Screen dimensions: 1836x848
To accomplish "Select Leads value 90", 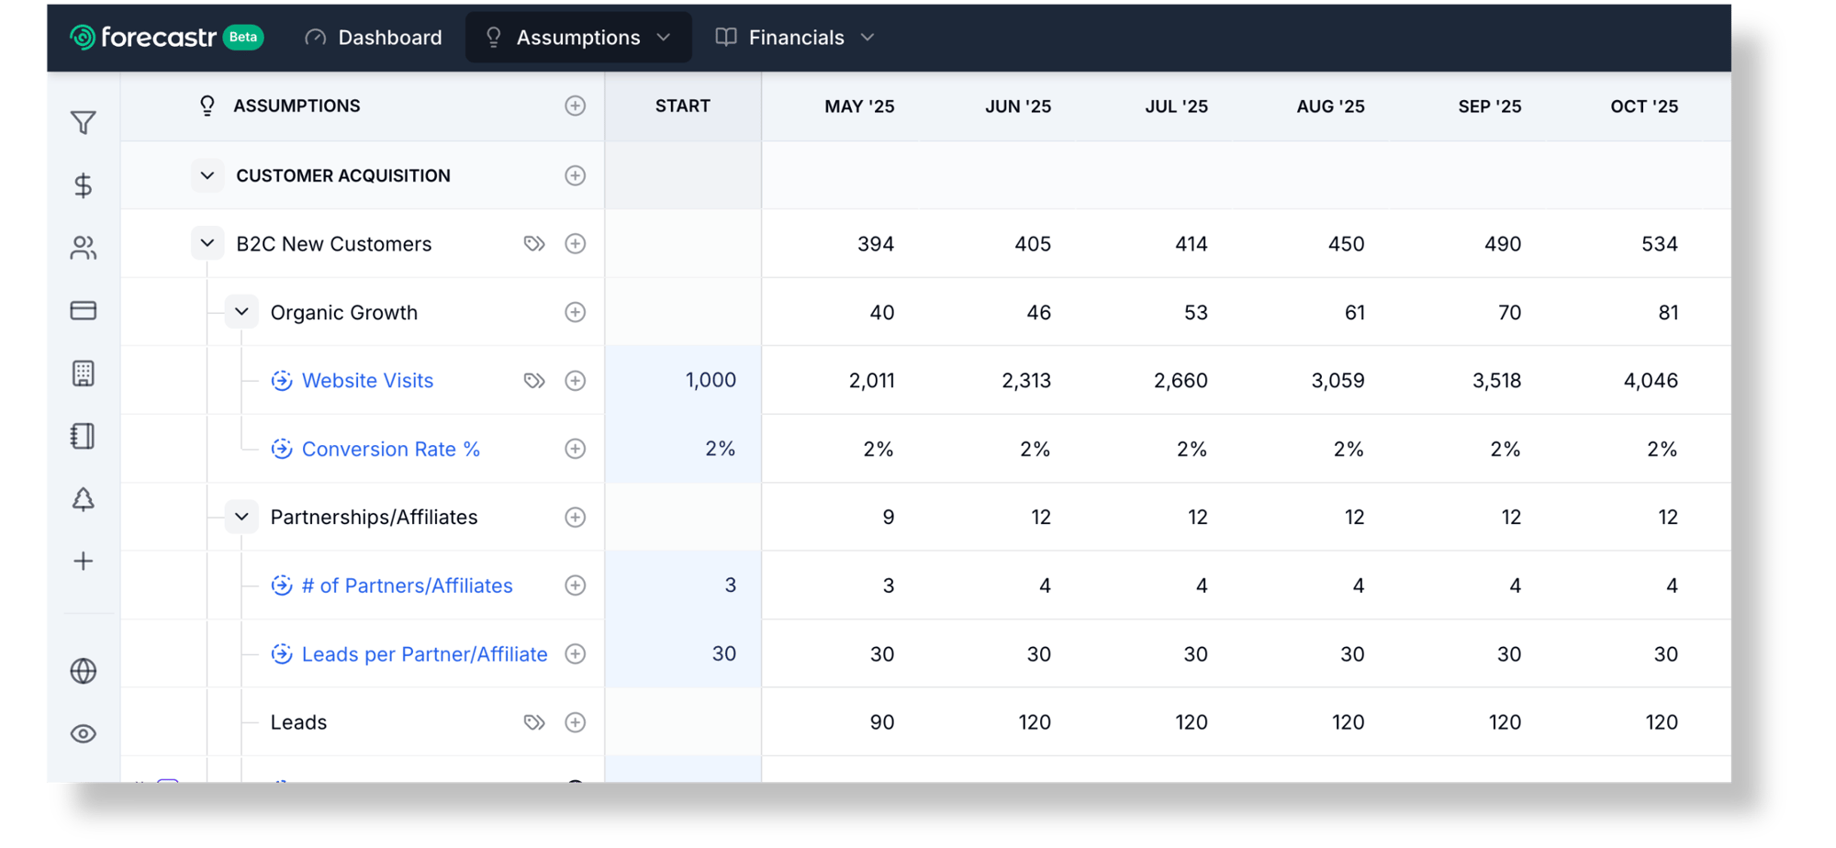I will (882, 722).
